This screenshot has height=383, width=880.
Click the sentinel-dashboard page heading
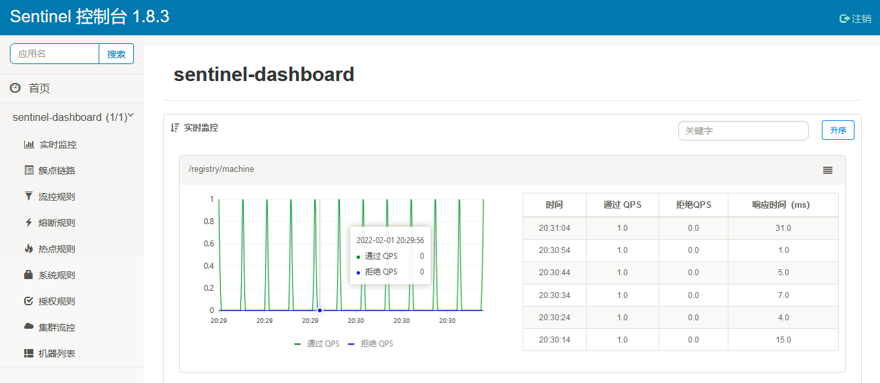tap(264, 75)
